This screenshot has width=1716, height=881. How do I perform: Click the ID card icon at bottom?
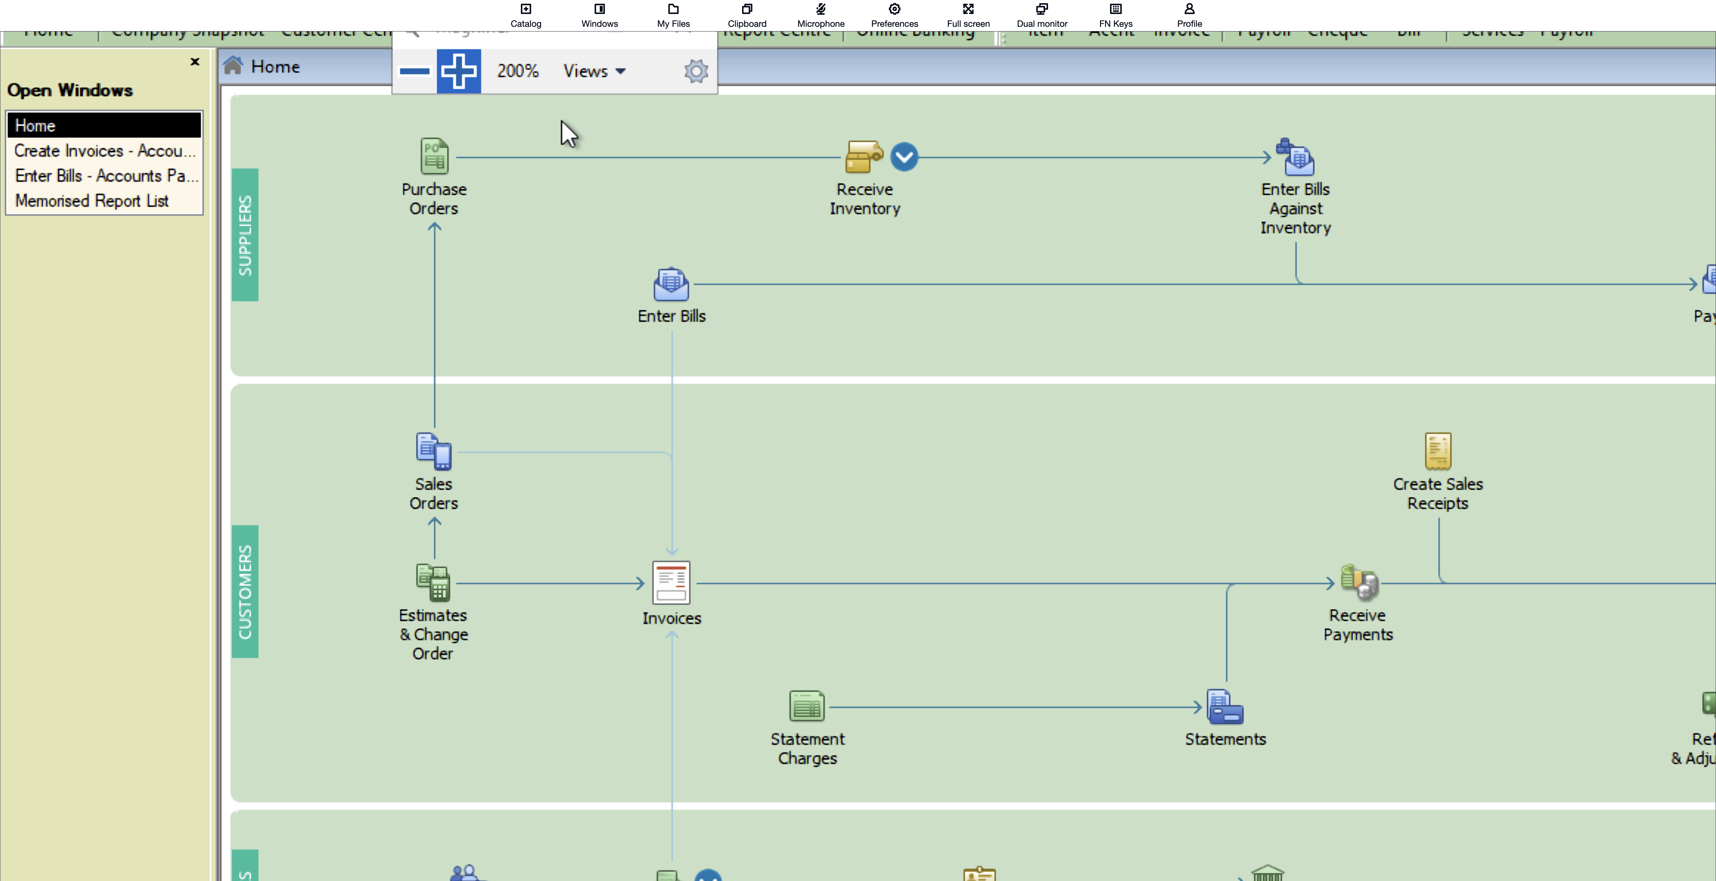(x=979, y=874)
